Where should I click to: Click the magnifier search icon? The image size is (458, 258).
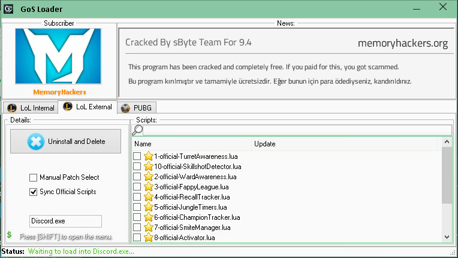[x=137, y=130]
